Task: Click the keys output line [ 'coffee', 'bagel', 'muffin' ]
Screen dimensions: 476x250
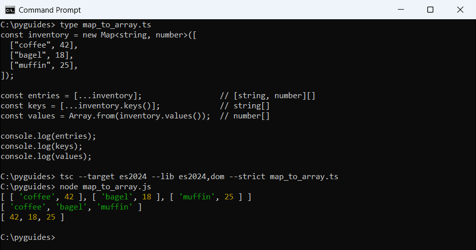Action: pos(71,207)
